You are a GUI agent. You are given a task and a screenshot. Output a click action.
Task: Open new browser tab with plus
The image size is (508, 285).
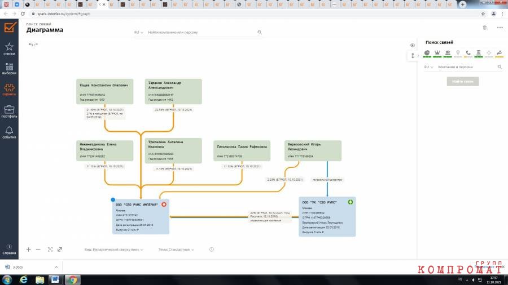click(463, 5)
